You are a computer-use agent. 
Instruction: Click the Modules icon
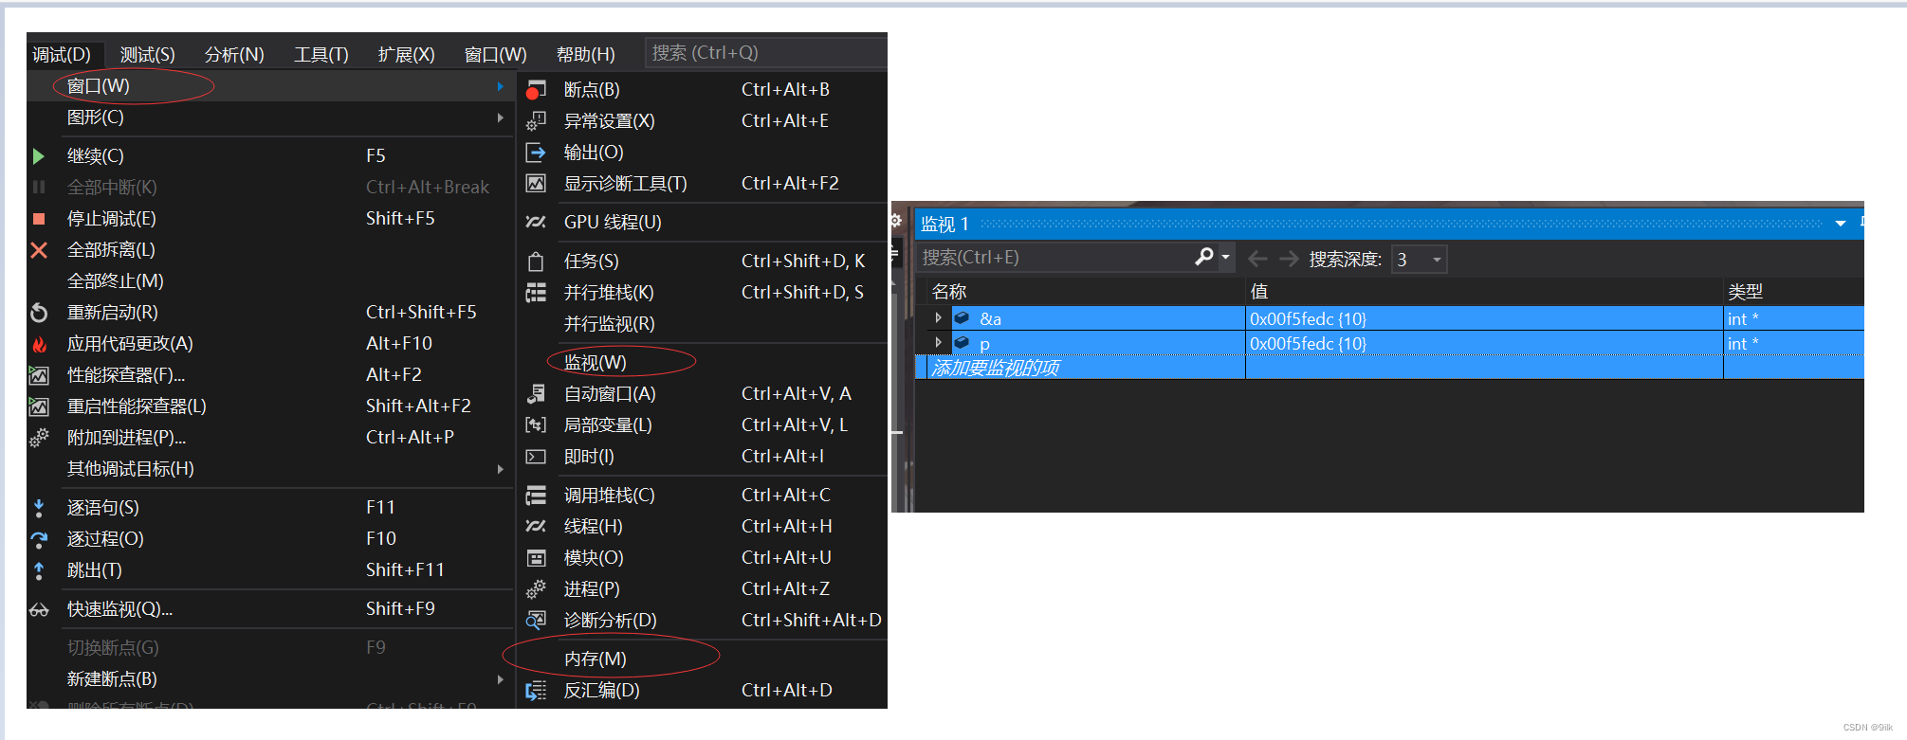pos(536,558)
